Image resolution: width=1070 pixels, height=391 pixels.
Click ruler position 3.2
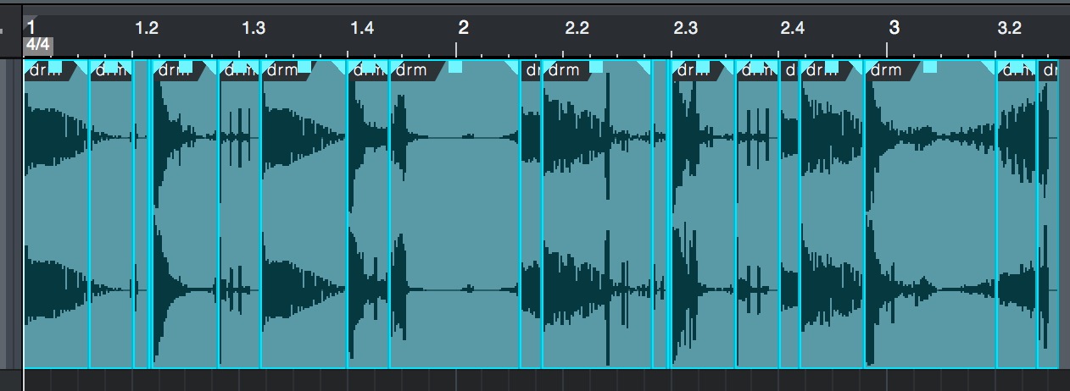tap(1009, 28)
